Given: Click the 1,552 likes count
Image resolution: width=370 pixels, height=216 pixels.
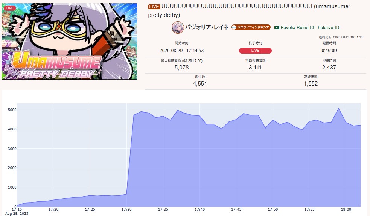Looking at the screenshot, I should point(311,84).
